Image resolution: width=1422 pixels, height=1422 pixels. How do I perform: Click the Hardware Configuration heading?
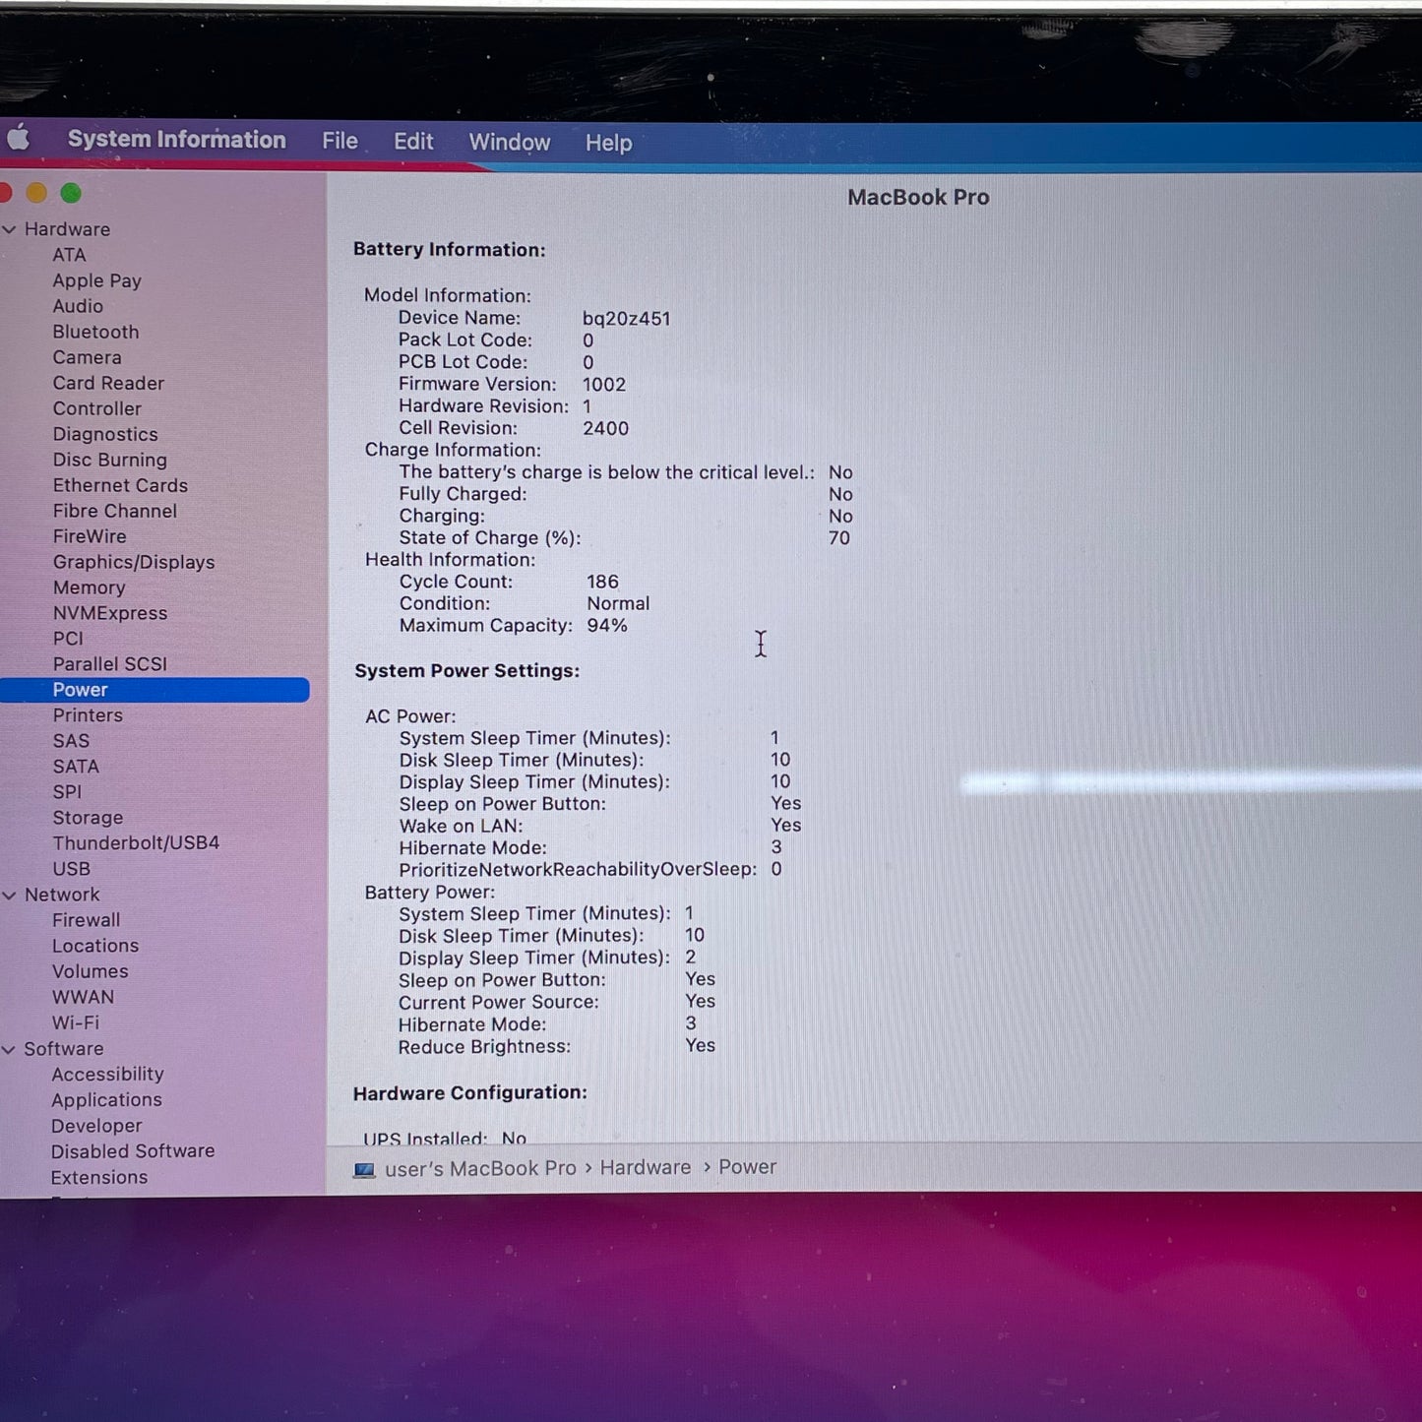point(469,1093)
